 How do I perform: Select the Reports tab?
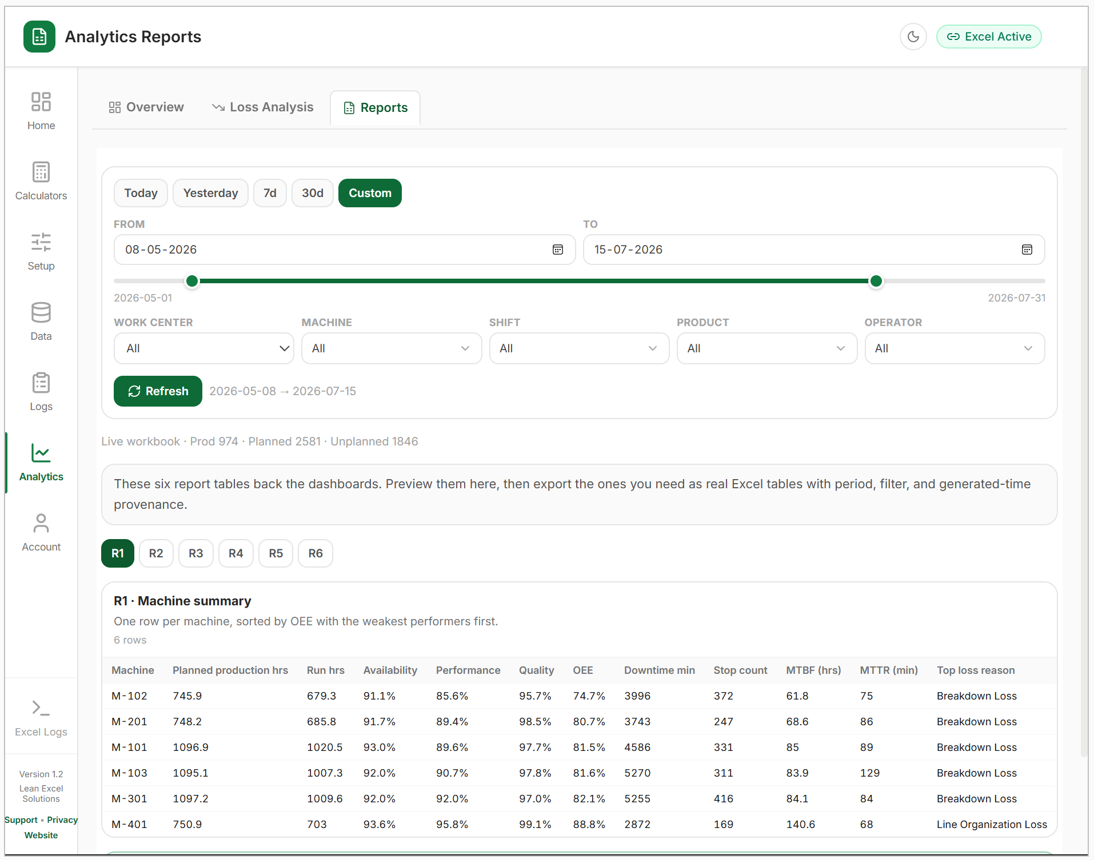coord(376,107)
